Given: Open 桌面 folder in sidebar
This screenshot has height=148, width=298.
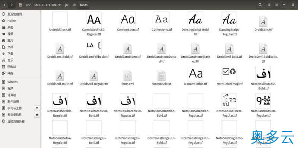Looking at the screenshot, I should point(20,27).
